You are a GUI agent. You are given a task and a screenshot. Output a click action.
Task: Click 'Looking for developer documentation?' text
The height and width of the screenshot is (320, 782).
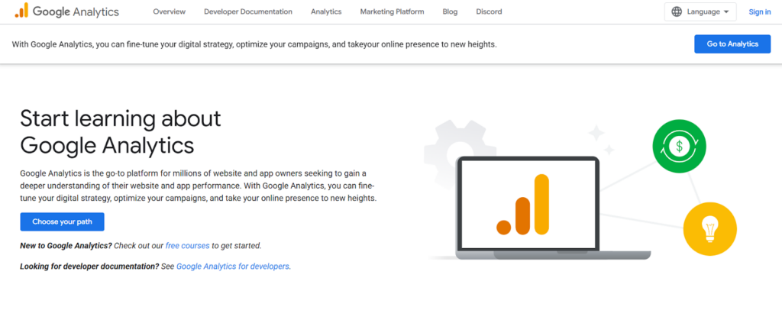tap(90, 267)
